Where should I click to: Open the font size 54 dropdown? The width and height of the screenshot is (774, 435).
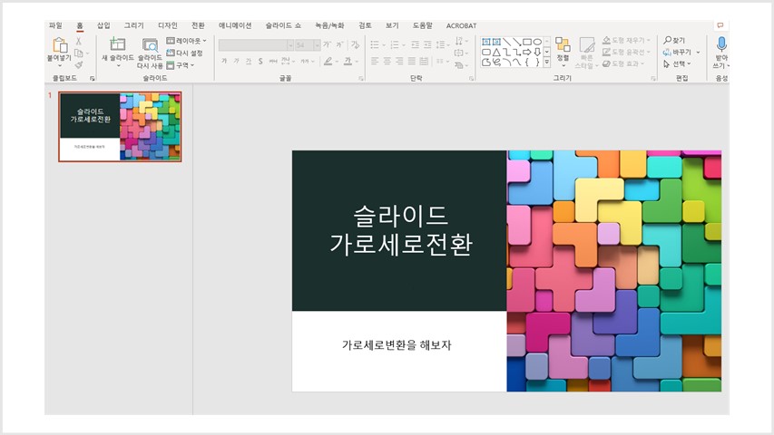(x=317, y=45)
